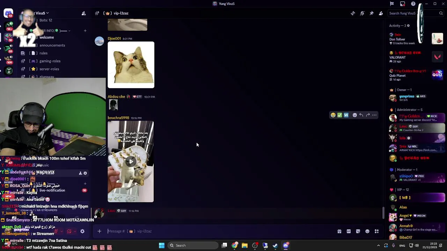Click the plus attachment button
This screenshot has width=447, height=251.
click(99, 231)
